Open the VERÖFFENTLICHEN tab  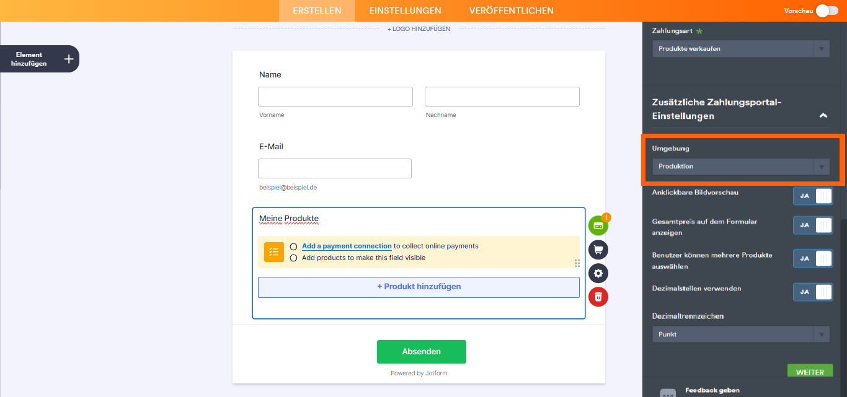pyautogui.click(x=511, y=11)
